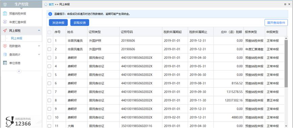The image size is (293, 128).
Task: Click the 查询统计 document icon
Action: click(5, 54)
